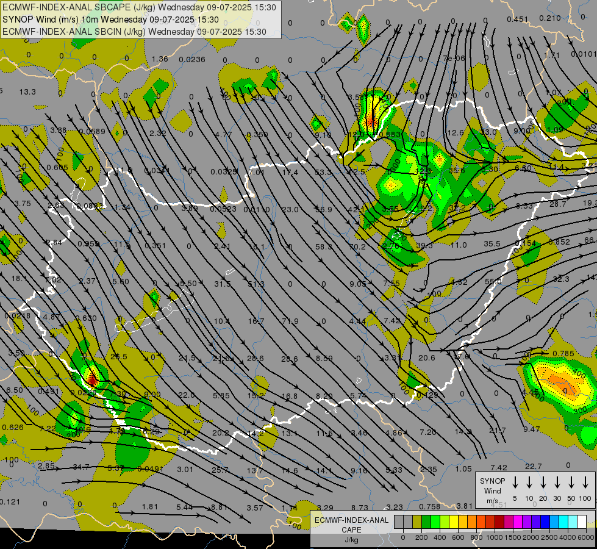Click the 20 m/s wind arrow in legend

(543, 482)
